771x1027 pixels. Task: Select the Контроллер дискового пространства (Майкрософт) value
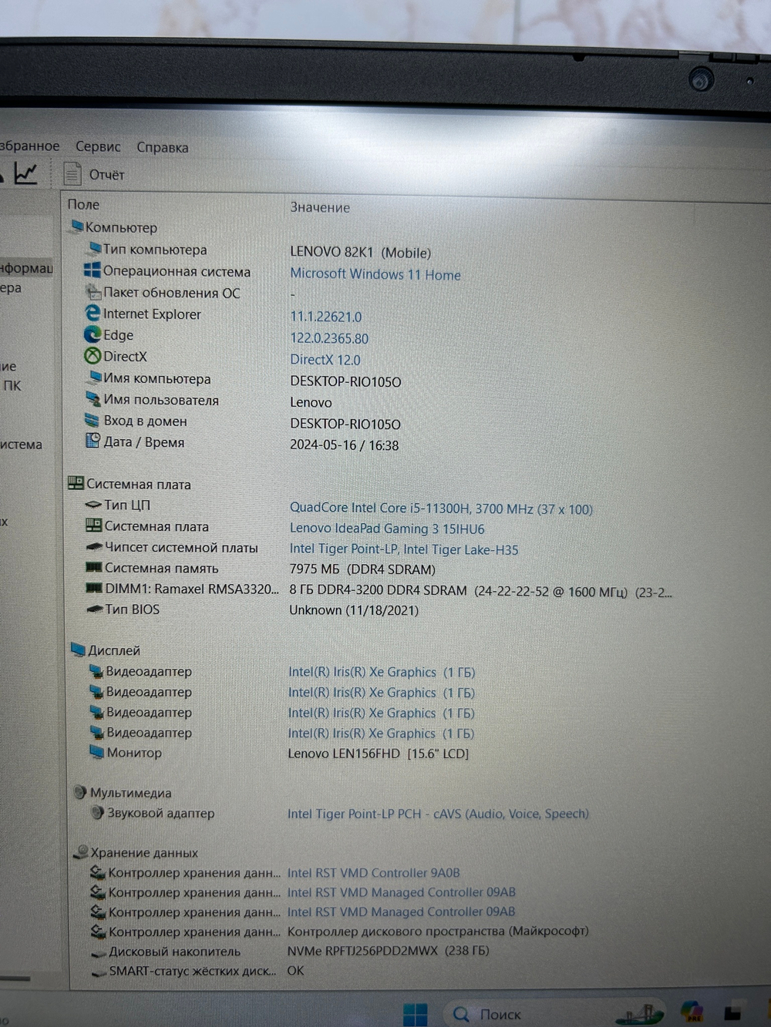tap(437, 931)
